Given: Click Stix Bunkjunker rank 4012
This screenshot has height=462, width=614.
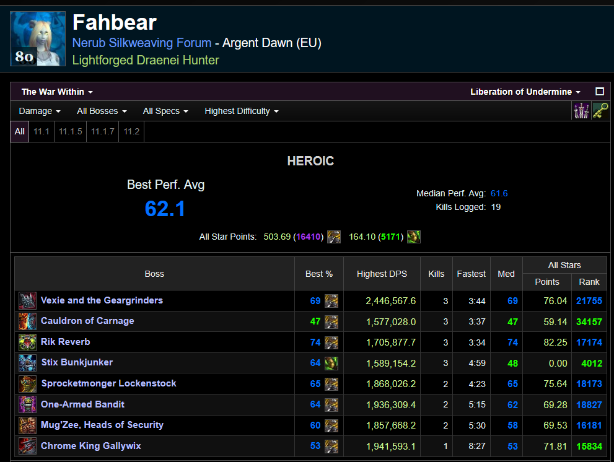Looking at the screenshot, I should pyautogui.click(x=592, y=364).
